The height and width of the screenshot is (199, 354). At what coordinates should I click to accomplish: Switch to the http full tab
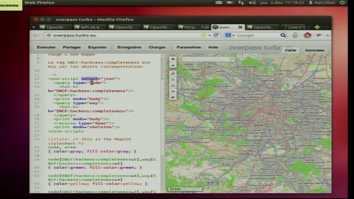point(193,27)
